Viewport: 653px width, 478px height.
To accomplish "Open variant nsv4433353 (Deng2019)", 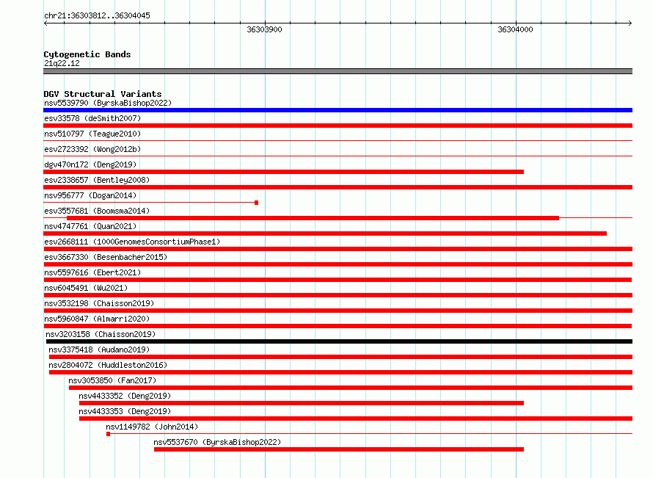I will 125,411.
